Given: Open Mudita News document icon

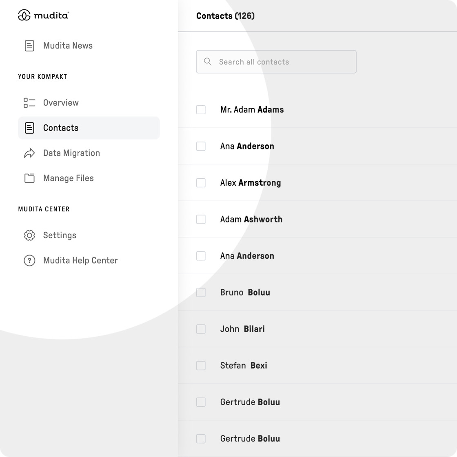Looking at the screenshot, I should (29, 46).
